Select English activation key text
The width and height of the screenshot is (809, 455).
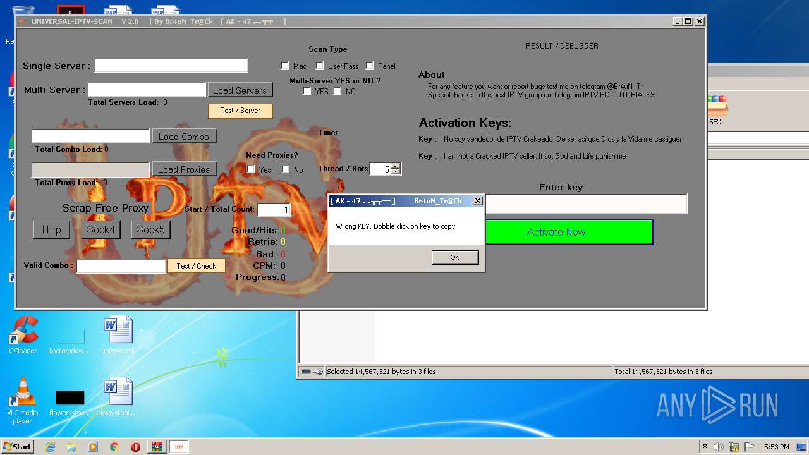535,156
